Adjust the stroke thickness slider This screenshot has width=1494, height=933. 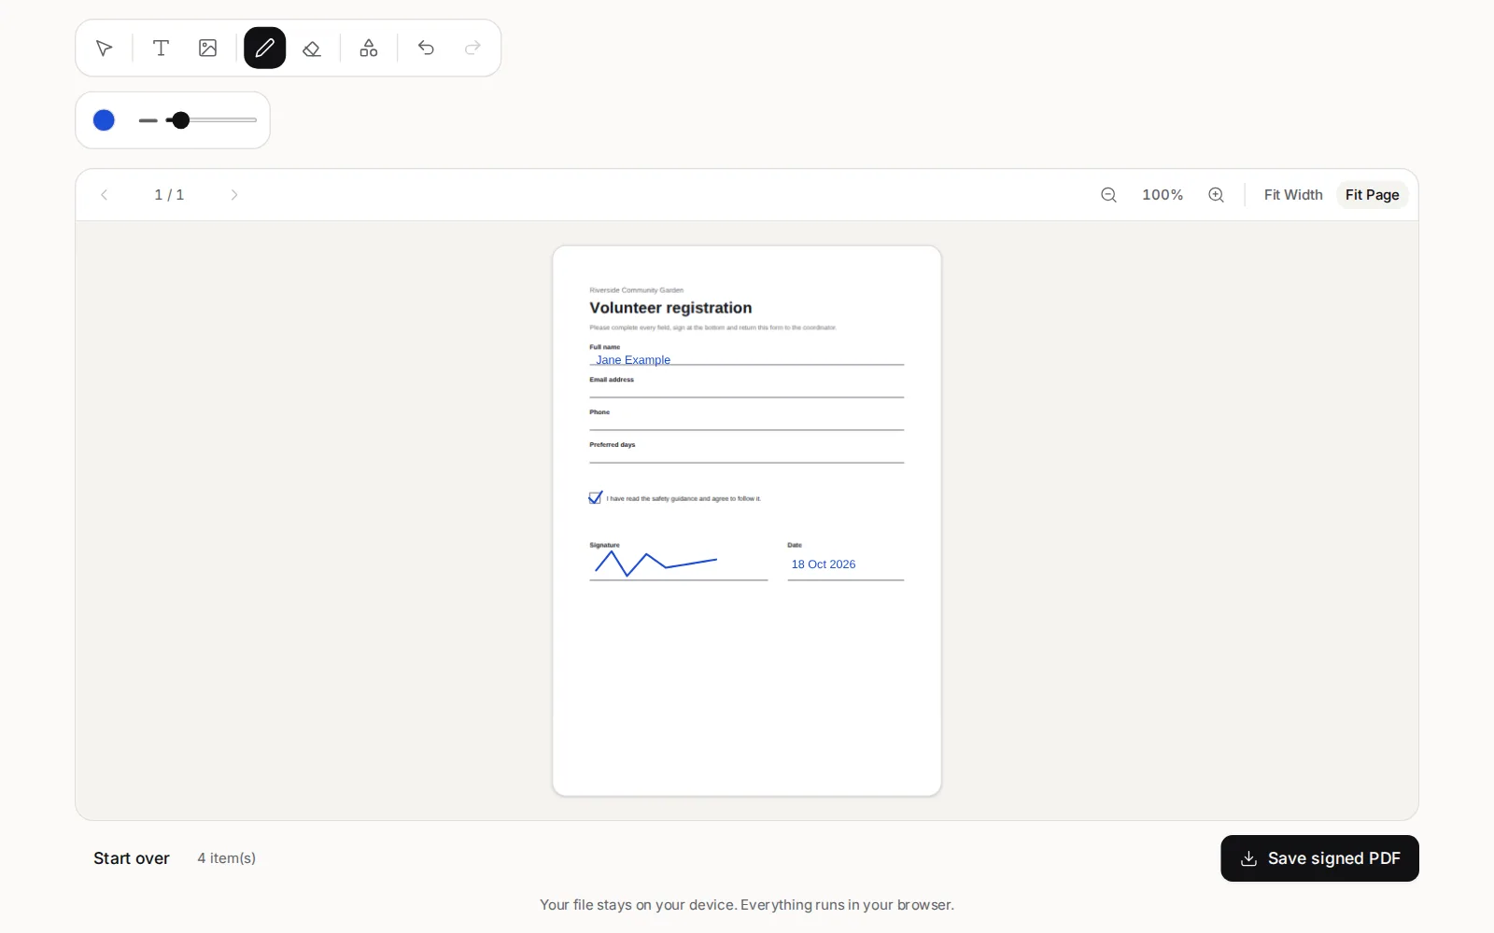click(211, 120)
